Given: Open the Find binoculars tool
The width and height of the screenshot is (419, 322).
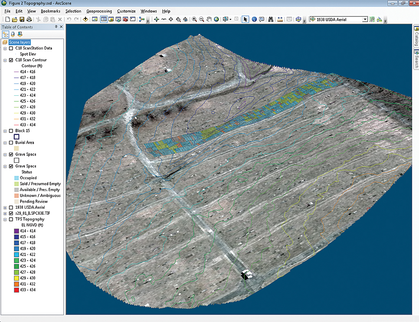Looking at the screenshot, I should 270,19.
